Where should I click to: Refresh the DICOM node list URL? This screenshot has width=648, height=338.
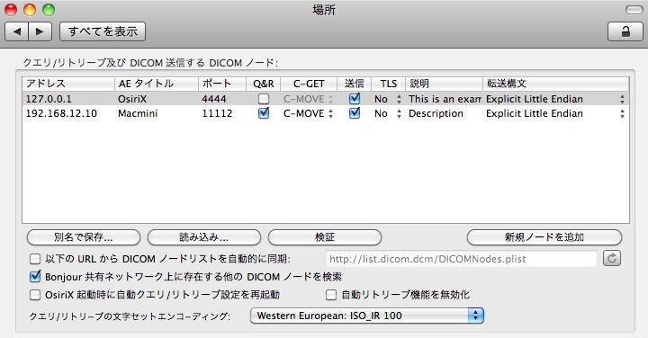[x=612, y=258]
